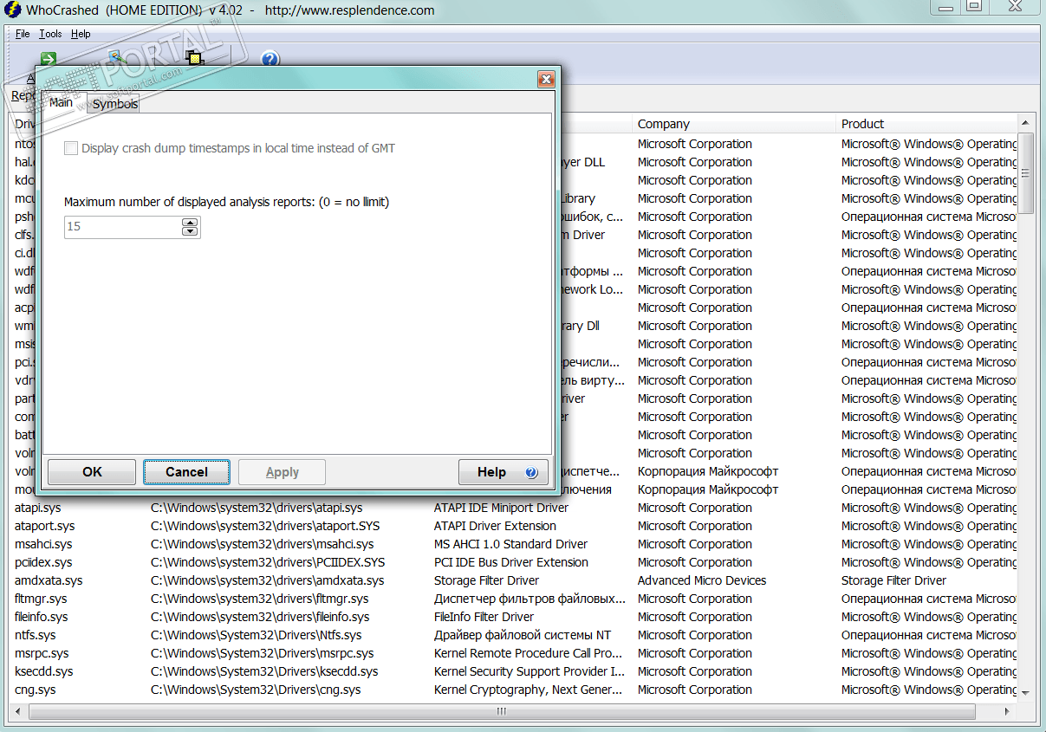Click the help icon inside the Help button
1046x732 pixels.
[x=531, y=472]
